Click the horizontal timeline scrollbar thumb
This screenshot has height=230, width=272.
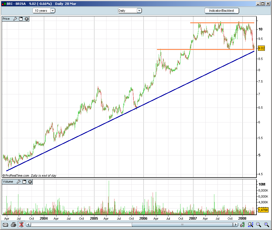(182, 225)
